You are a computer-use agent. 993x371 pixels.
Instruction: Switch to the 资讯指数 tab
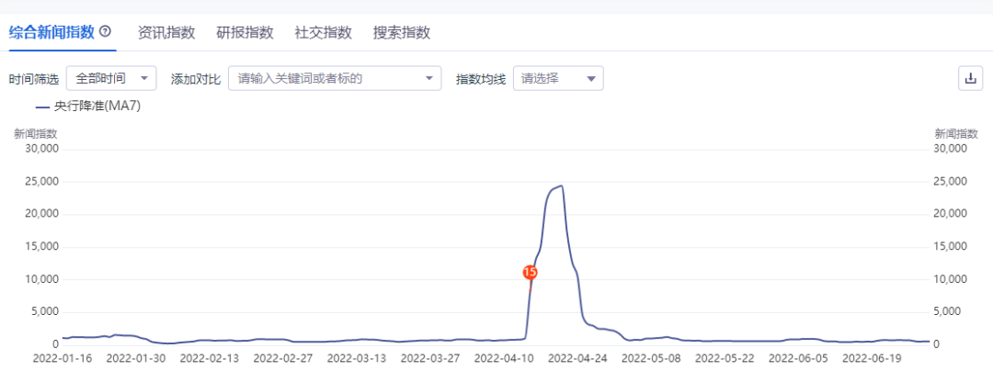click(166, 33)
